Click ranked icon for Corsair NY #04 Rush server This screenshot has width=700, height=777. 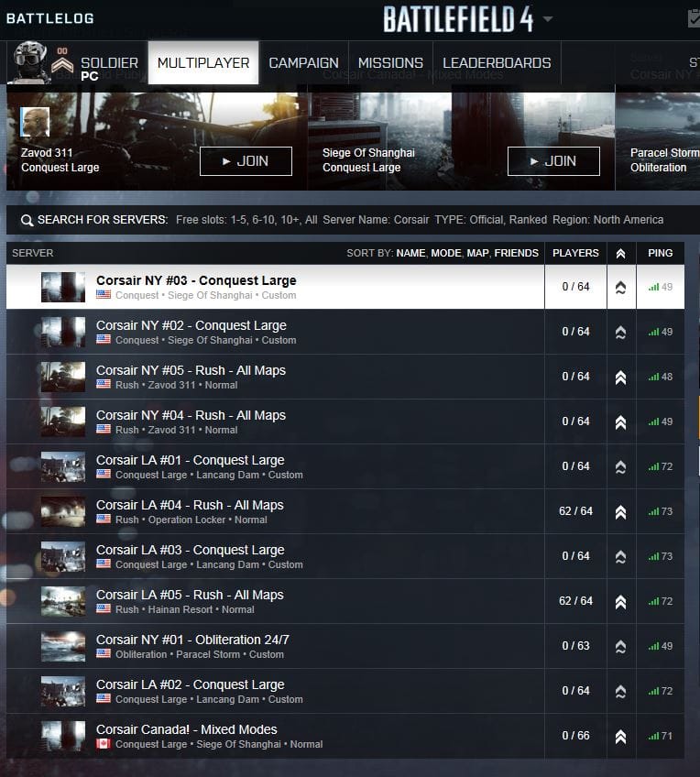pos(620,422)
